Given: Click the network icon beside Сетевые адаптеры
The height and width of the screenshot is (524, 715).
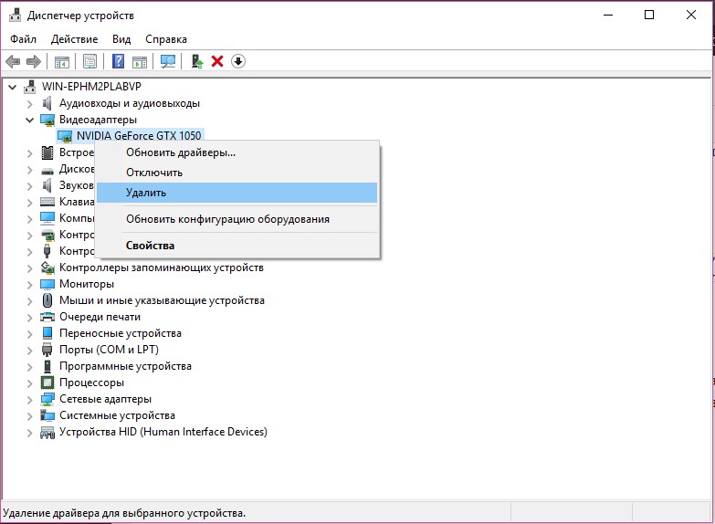Looking at the screenshot, I should pos(47,399).
